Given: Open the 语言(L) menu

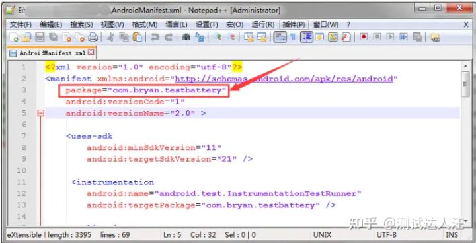Looking at the screenshot, I should pyautogui.click(x=176, y=24).
